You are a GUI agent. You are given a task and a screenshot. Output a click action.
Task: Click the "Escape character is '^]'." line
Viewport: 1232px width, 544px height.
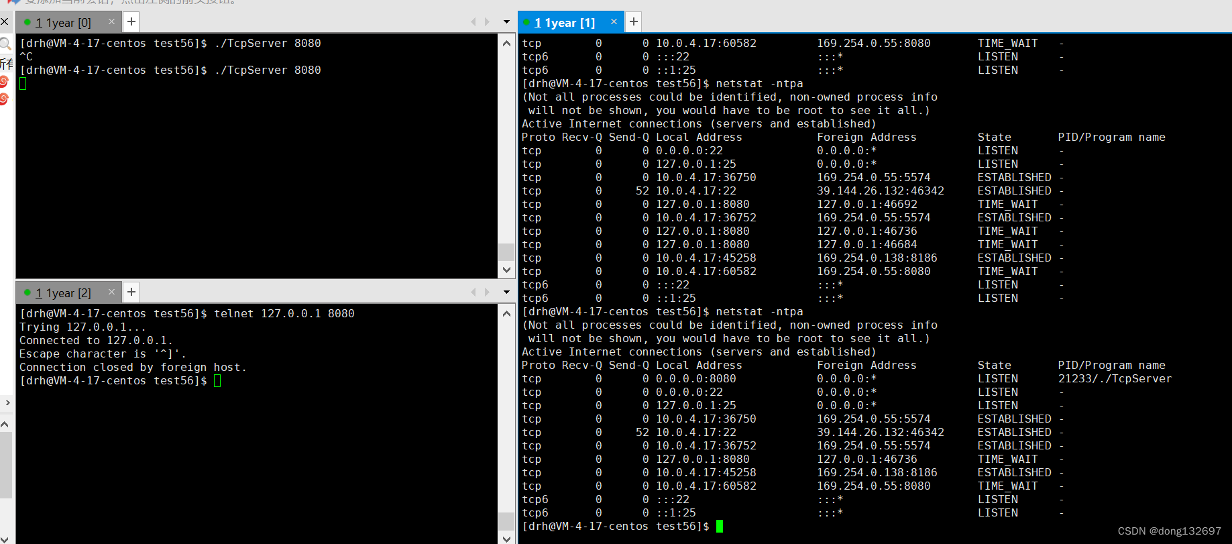pos(103,353)
